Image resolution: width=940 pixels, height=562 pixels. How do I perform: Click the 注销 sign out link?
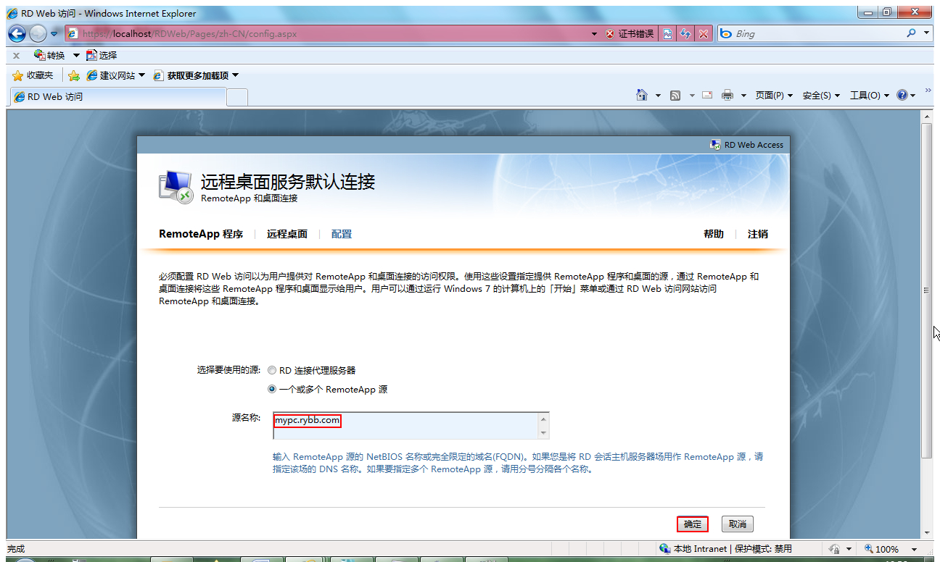pyautogui.click(x=758, y=234)
